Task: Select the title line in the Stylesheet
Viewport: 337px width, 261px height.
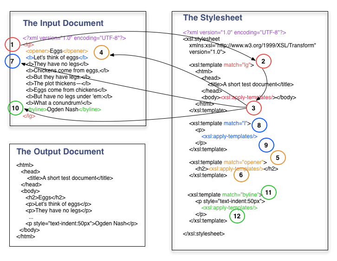Action: pos(251,84)
